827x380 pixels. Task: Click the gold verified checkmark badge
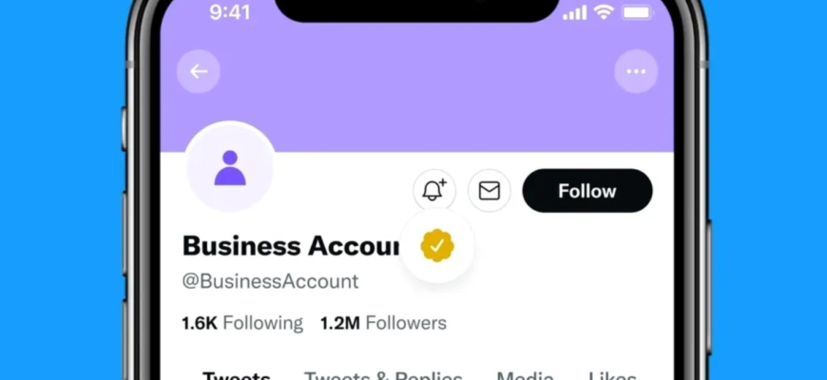pos(437,246)
